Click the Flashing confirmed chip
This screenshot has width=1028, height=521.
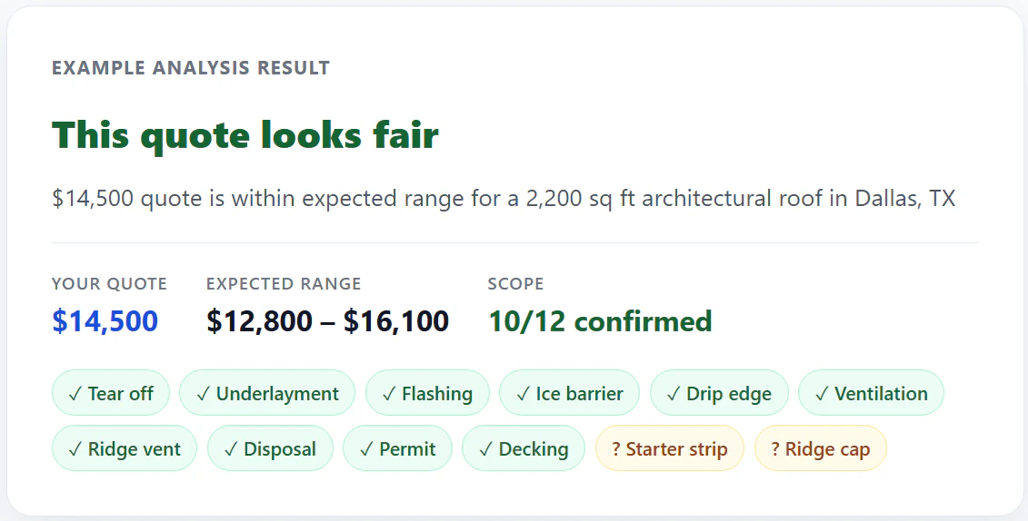click(427, 393)
